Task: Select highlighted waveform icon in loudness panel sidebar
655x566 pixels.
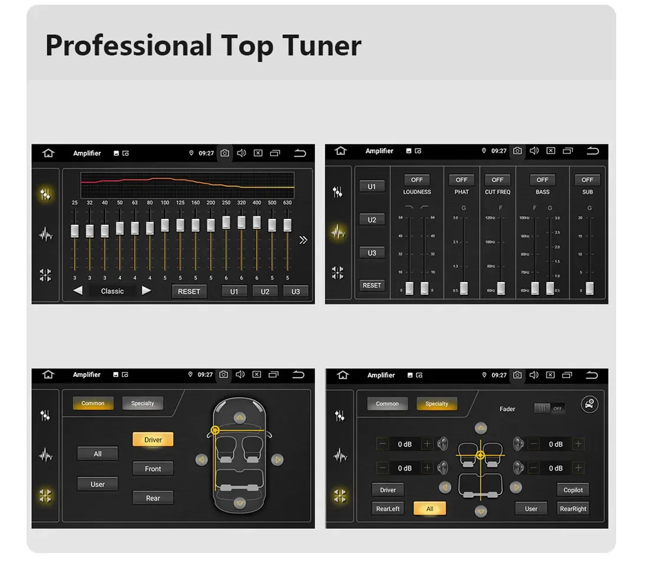Action: click(338, 232)
